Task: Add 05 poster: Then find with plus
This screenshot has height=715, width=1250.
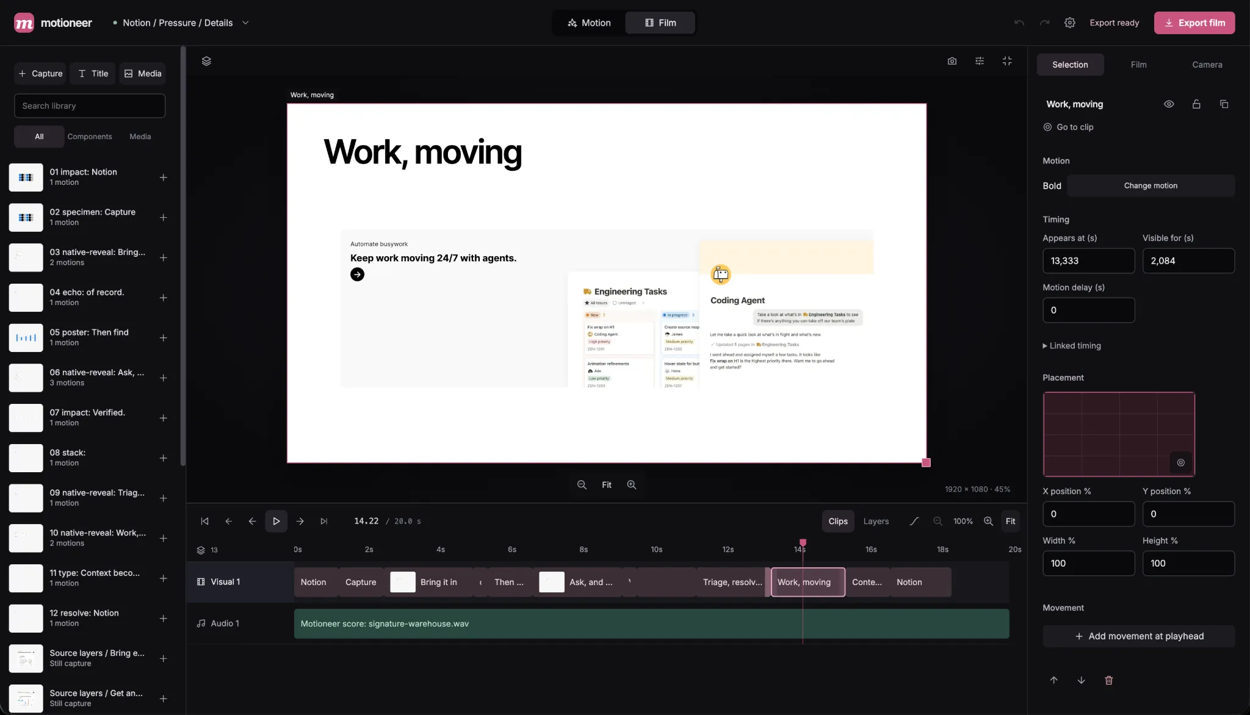Action: 164,338
